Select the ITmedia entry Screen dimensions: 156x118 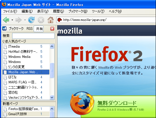(x=26, y=47)
